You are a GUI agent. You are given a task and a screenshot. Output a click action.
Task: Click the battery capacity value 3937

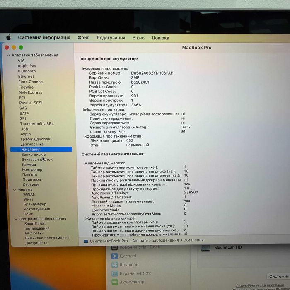click(x=186, y=127)
